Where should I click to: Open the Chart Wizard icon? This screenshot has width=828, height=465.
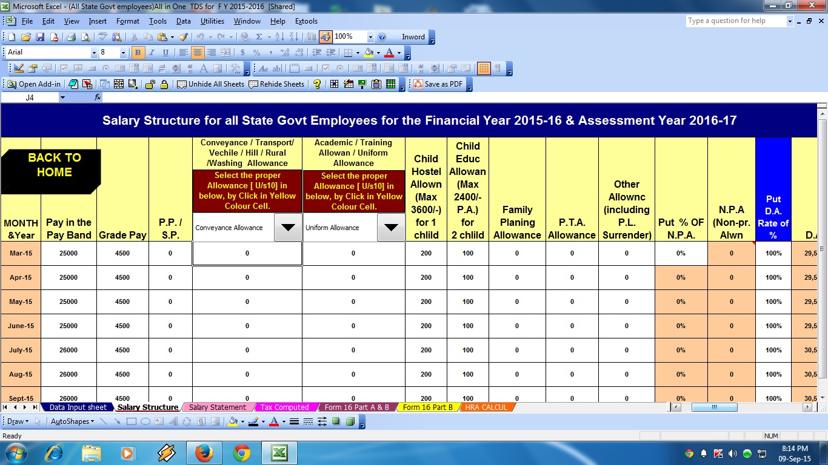pos(312,37)
